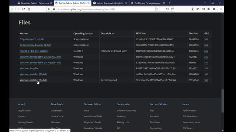Toggle reader view icon in address bar
Image resolution: width=236 pixels, height=132 pixels.
156,9
